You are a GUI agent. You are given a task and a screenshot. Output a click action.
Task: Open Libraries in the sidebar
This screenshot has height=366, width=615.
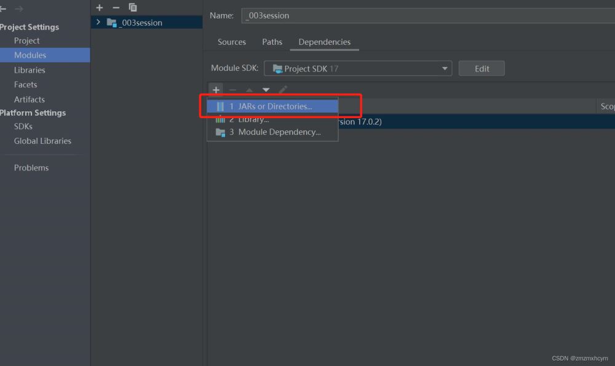tap(30, 70)
